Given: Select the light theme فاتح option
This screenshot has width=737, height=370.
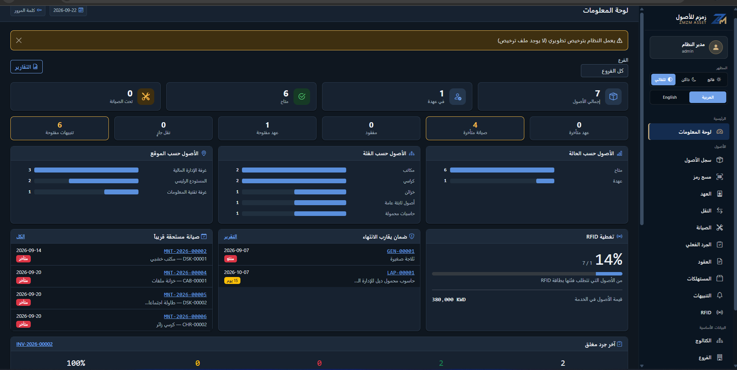Looking at the screenshot, I should [x=714, y=80].
